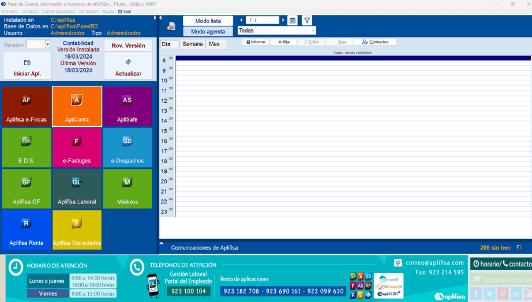This screenshot has width=532, height=302.
Task: Click the Editar button
Action: [x=312, y=42]
